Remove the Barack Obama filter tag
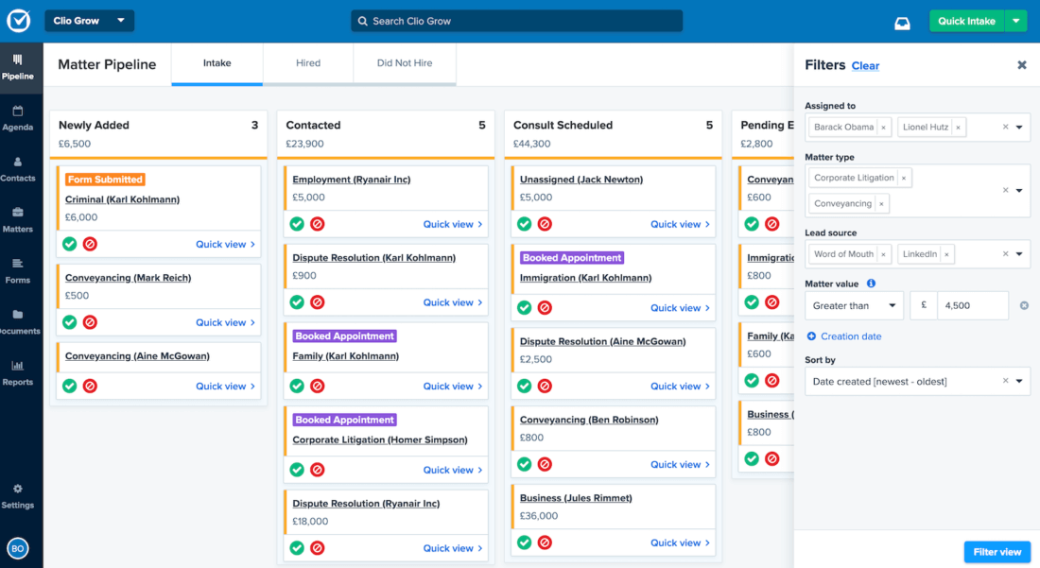Screen dimensions: 1040x568 (883, 128)
